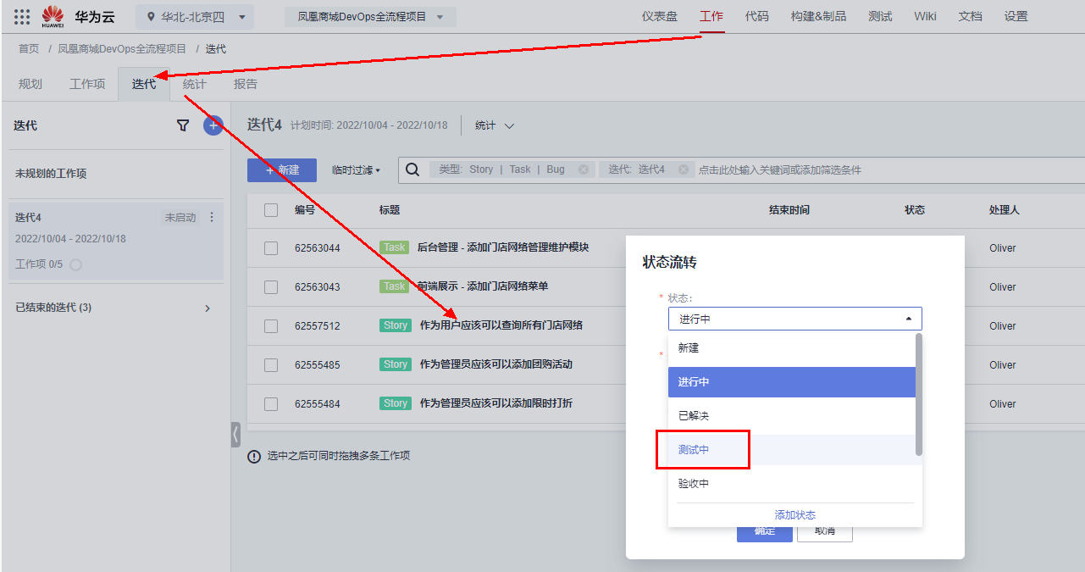Click the search magnifier icon
Viewport: 1085px width, 572px height.
point(412,169)
